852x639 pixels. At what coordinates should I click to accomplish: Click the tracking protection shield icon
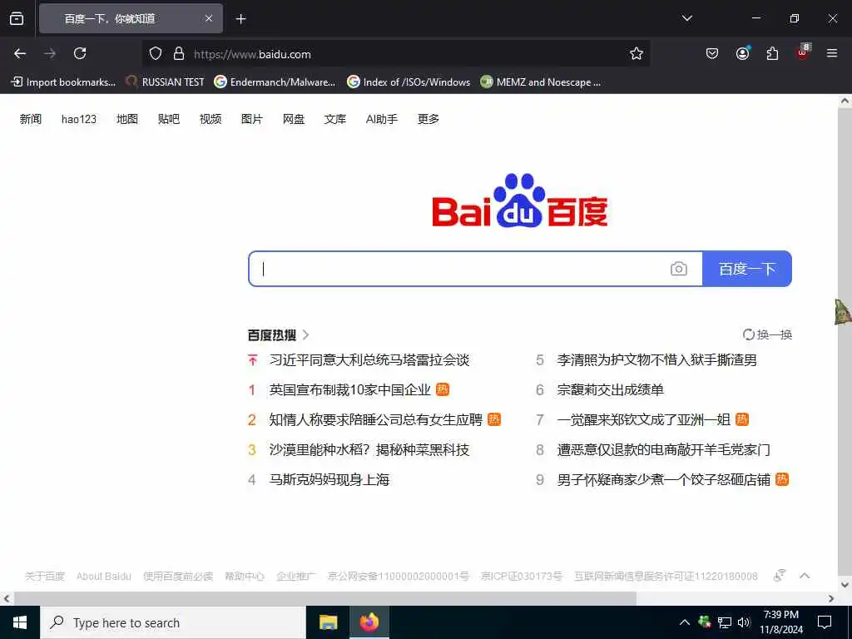[x=156, y=54]
